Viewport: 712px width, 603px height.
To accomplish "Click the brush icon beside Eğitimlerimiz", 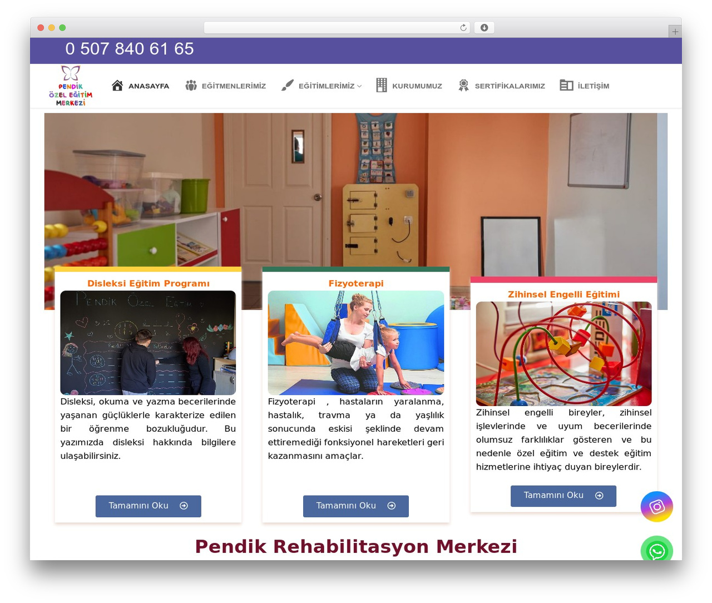I will [288, 85].
